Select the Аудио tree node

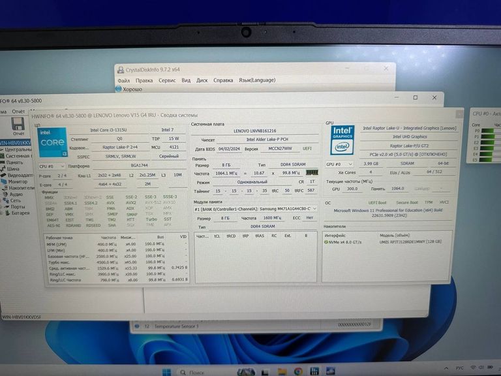coord(16,194)
